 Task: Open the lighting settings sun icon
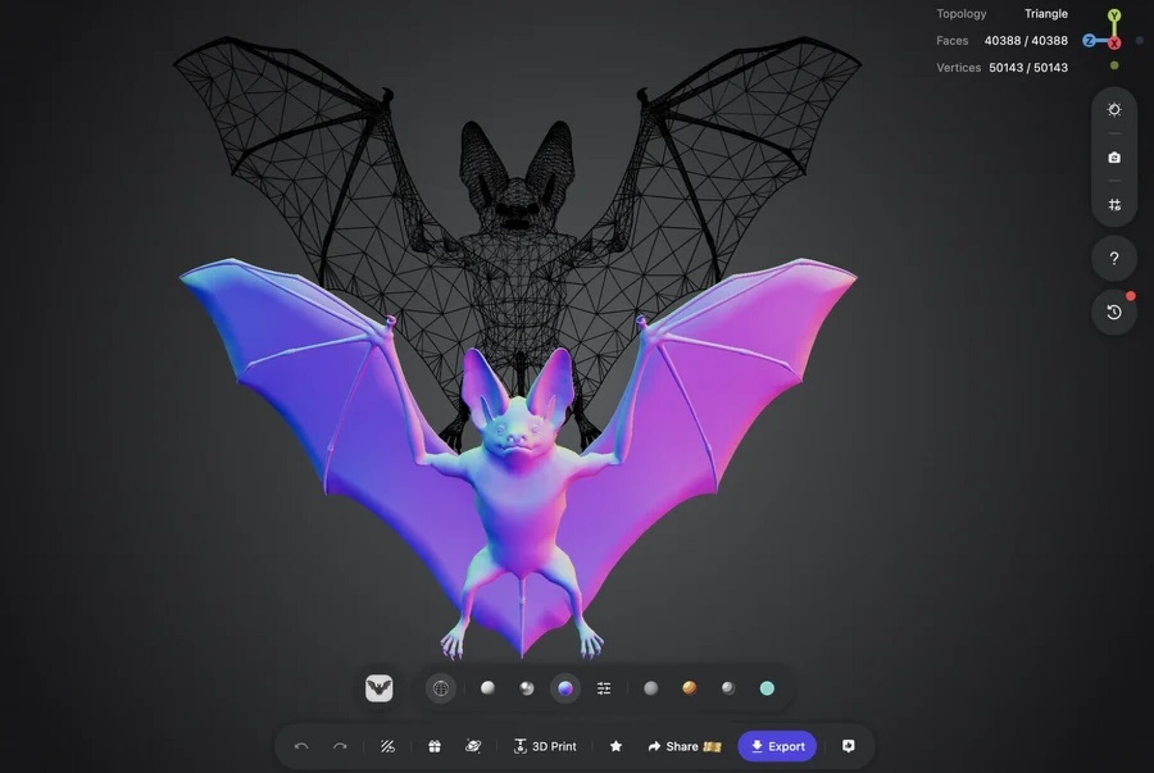tap(1114, 110)
